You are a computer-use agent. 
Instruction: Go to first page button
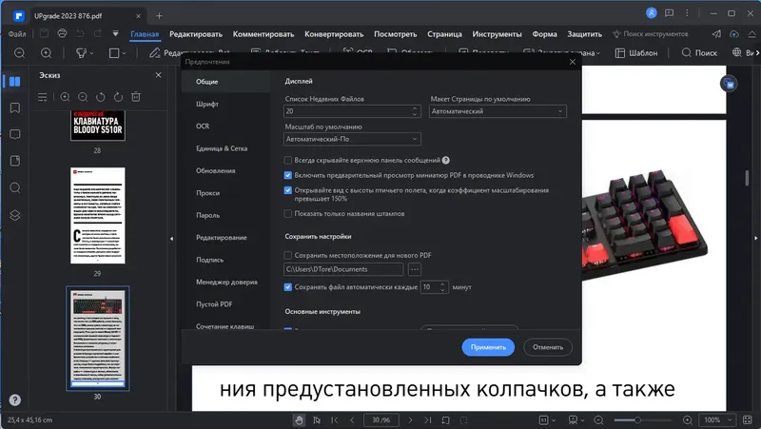335,420
